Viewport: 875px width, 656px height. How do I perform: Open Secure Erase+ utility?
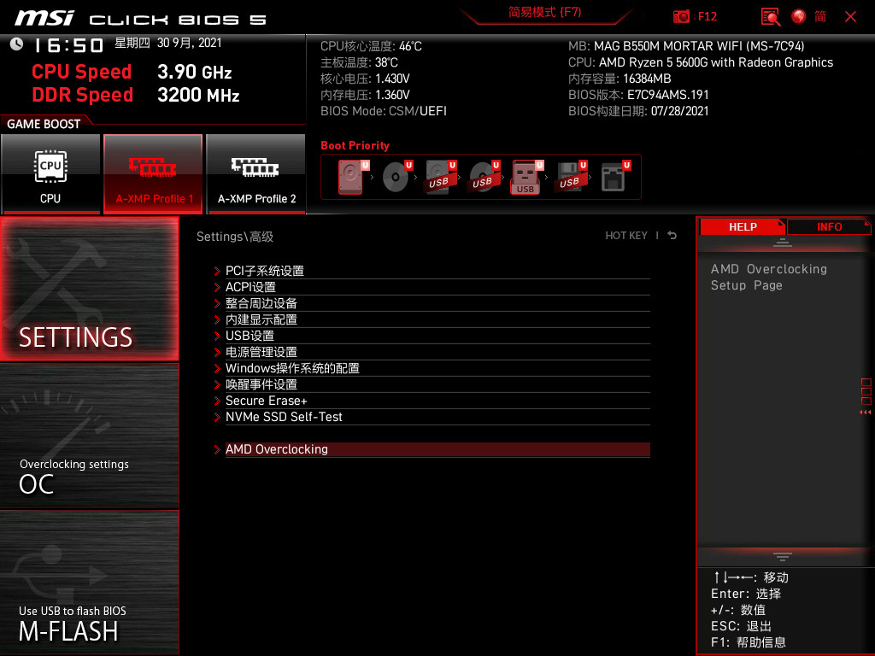click(267, 401)
